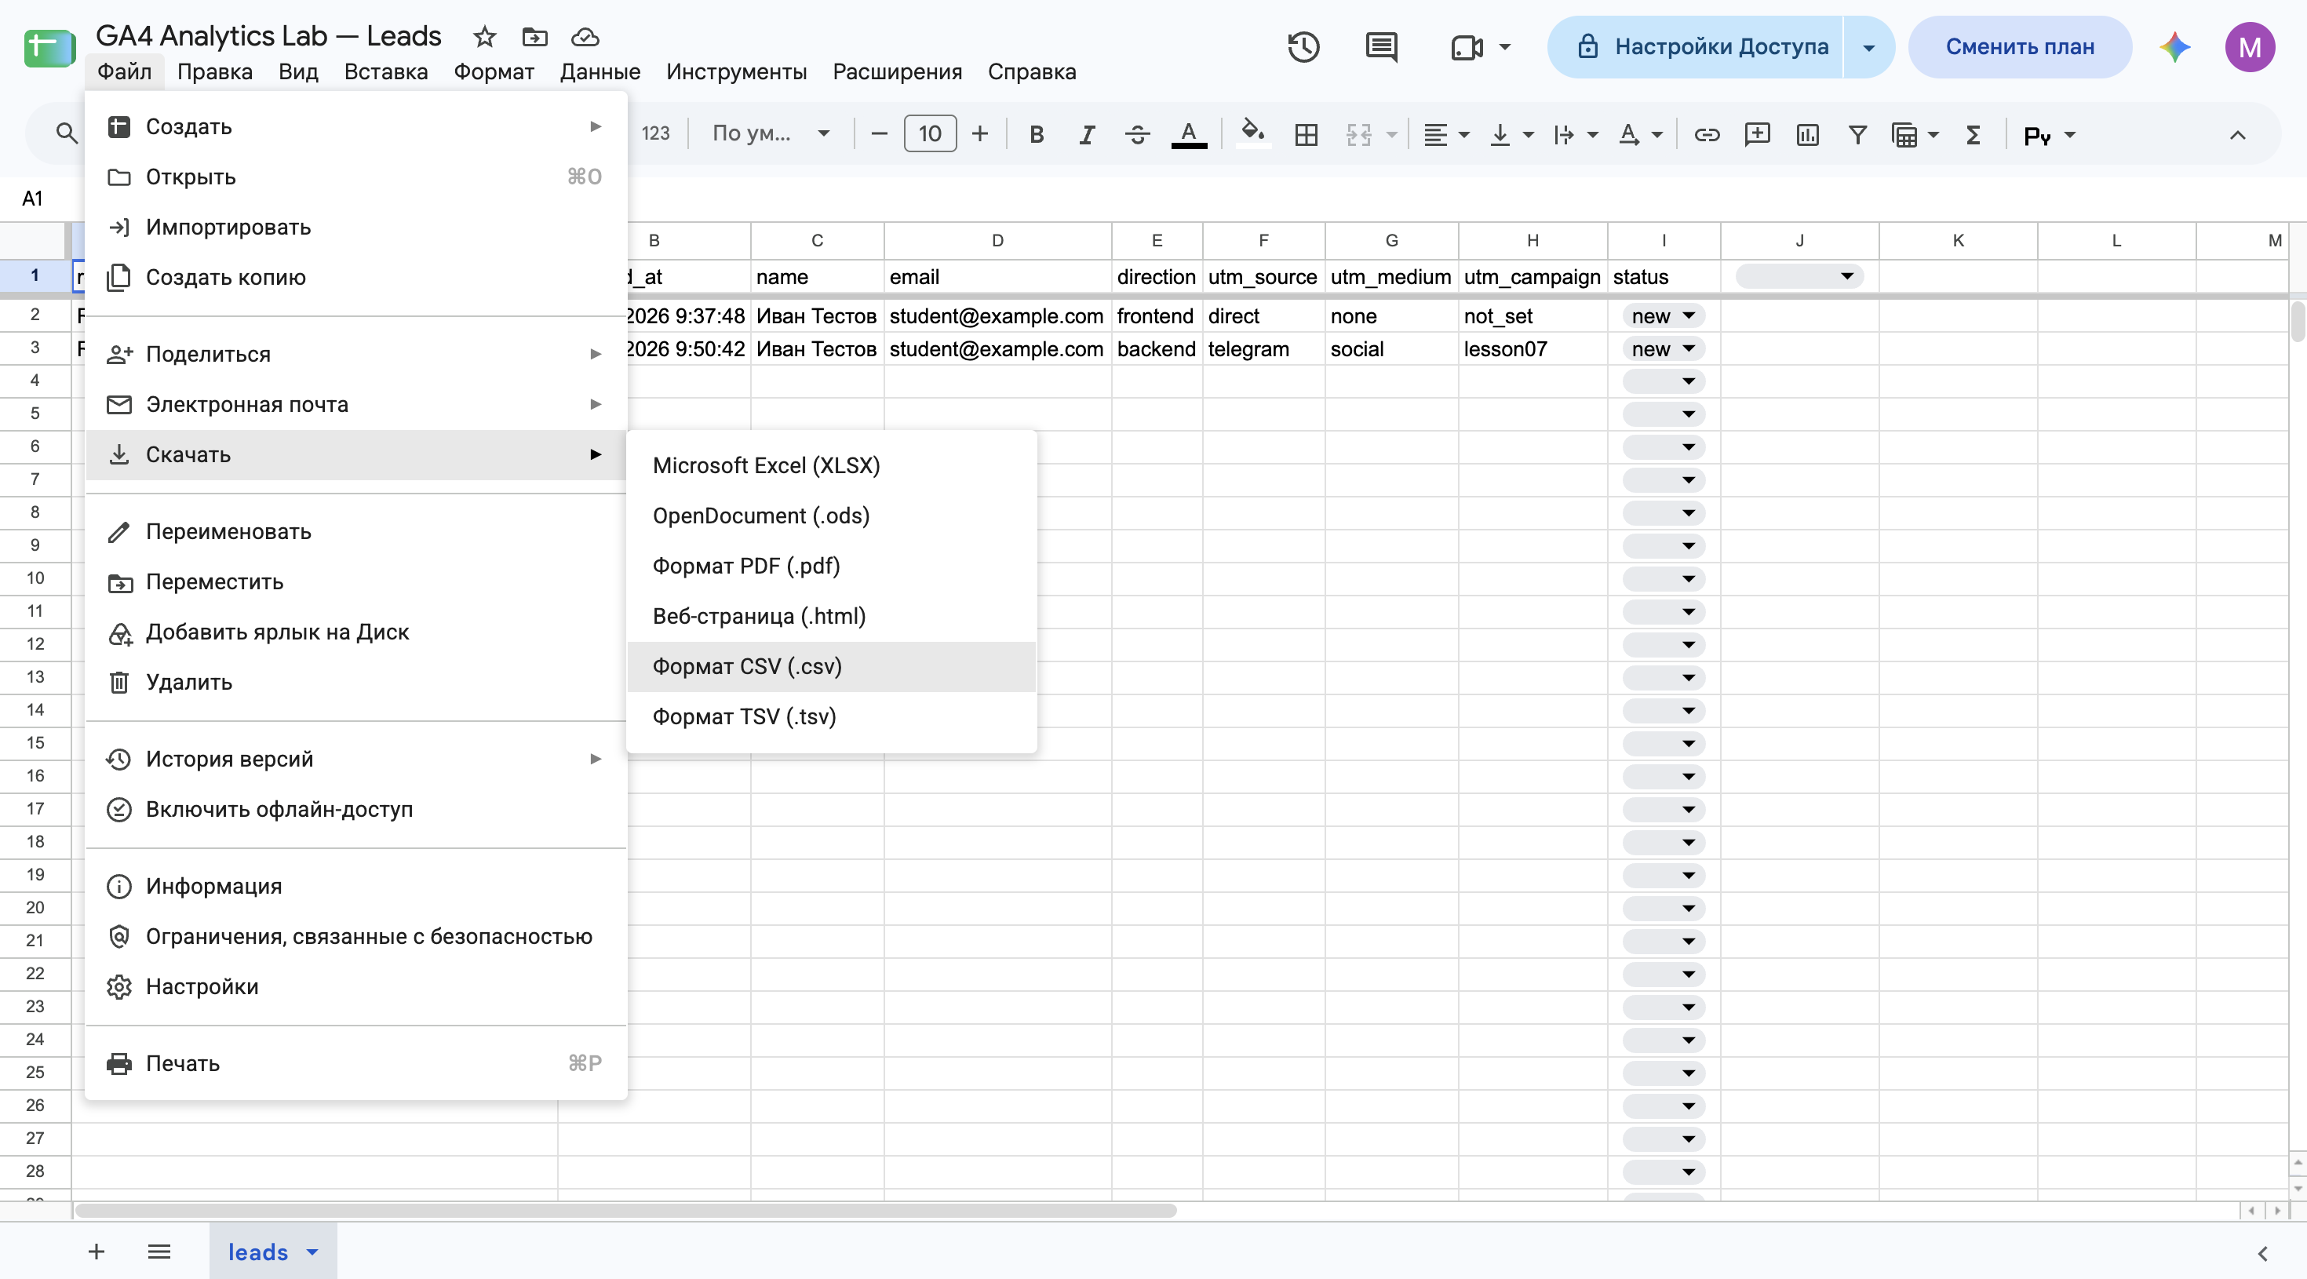This screenshot has height=1279, width=2307.
Task: Start a video call with camera icon
Action: 1467,46
